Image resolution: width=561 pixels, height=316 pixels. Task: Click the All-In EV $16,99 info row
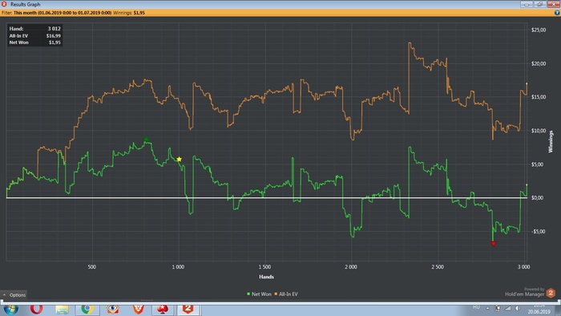pyautogui.click(x=34, y=36)
